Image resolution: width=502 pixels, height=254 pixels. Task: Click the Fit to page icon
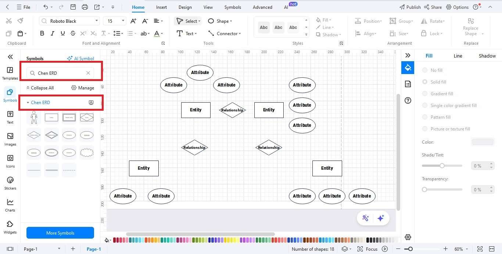point(480,249)
